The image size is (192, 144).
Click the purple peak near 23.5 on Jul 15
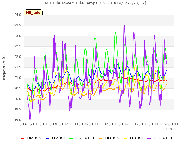(x=124, y=25)
